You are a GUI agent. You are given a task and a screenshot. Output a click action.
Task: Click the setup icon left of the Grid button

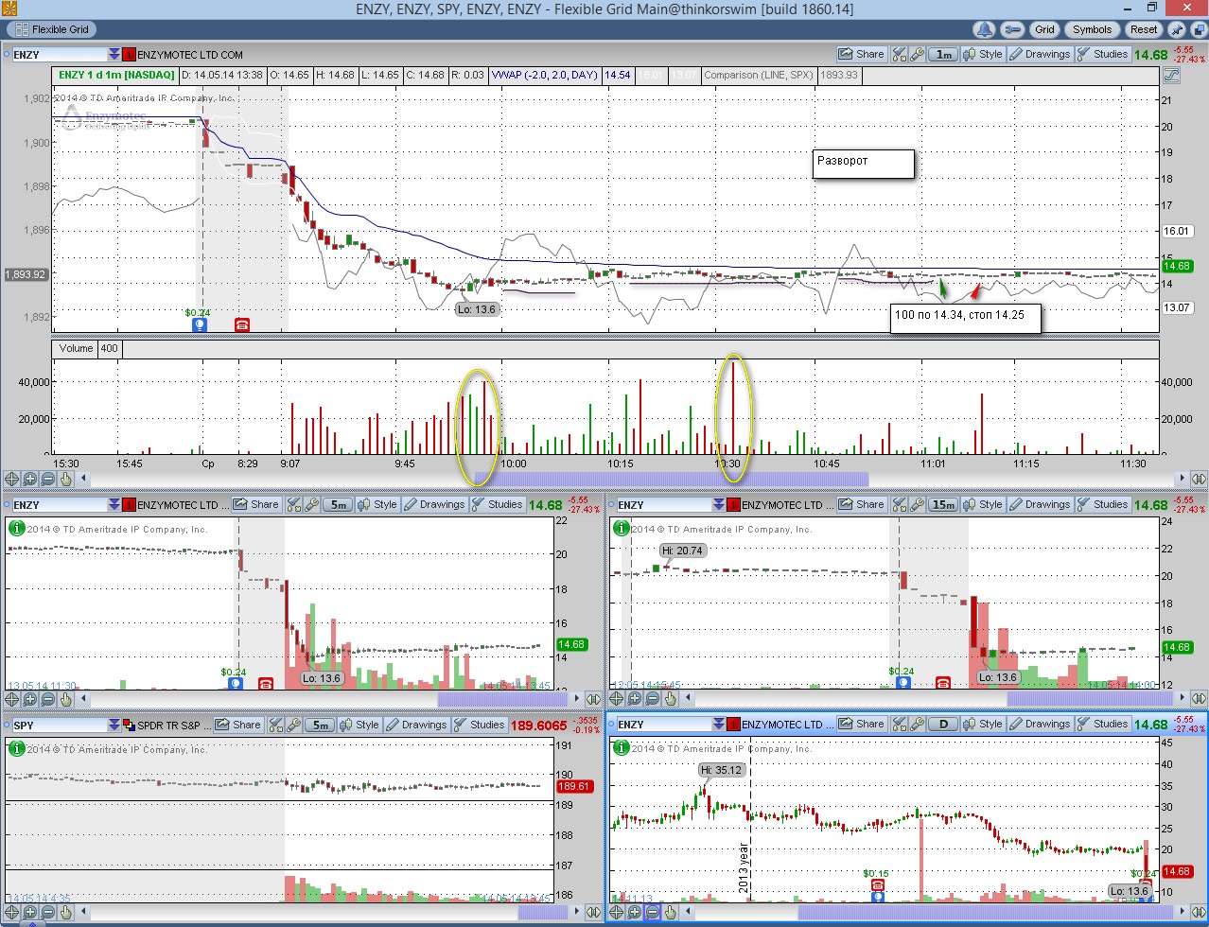tap(1011, 29)
